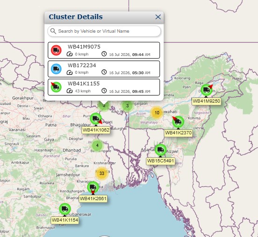Viewport: 258px width, 237px height.
Task: Click the WB41K2370 map label
Action: tap(179, 133)
